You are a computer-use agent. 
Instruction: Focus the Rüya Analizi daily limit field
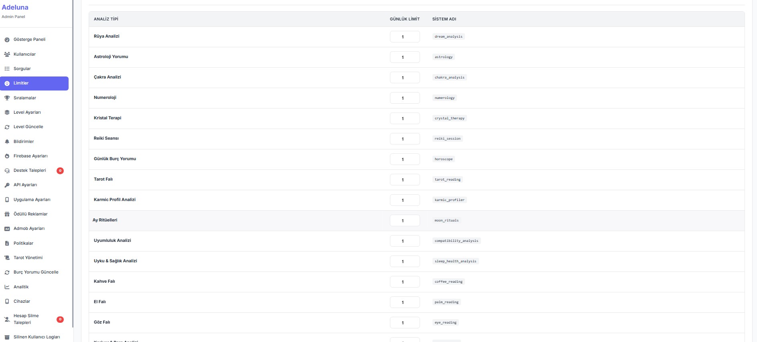[x=404, y=37]
